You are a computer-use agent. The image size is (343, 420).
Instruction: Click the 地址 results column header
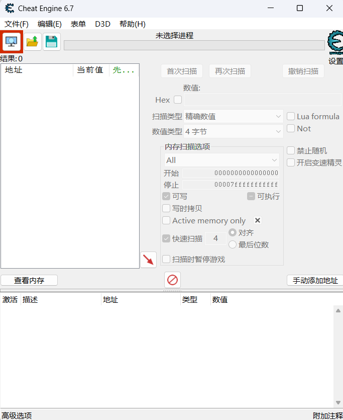click(37, 70)
